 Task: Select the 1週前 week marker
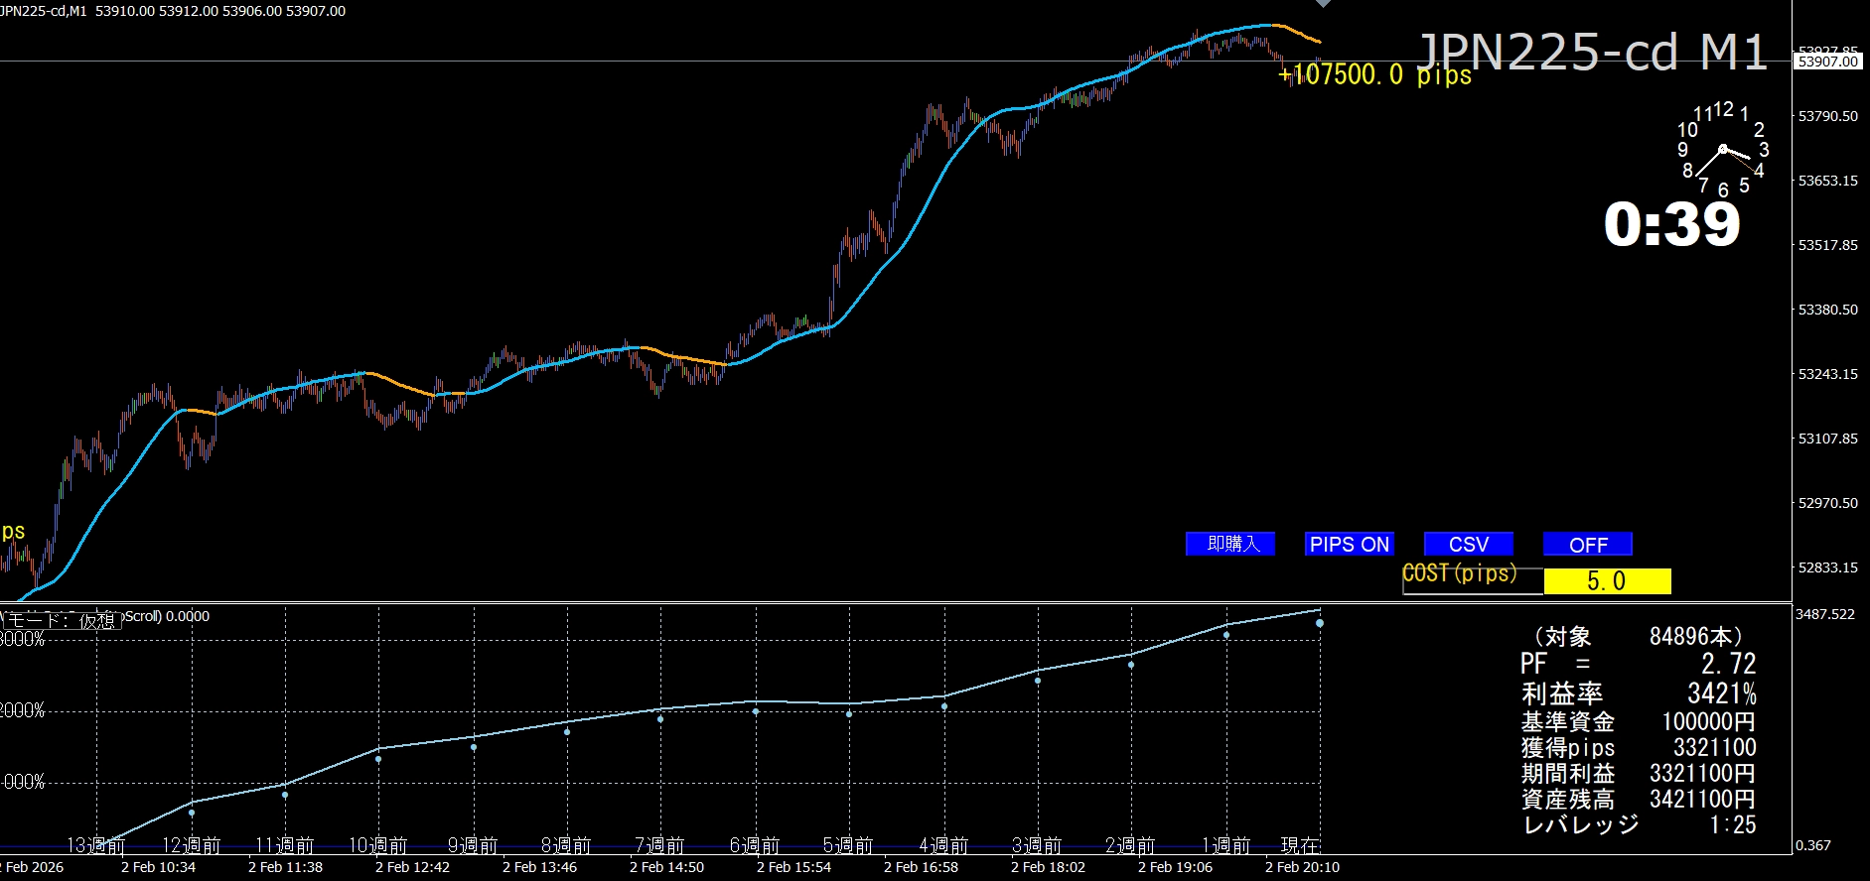coord(1225,845)
